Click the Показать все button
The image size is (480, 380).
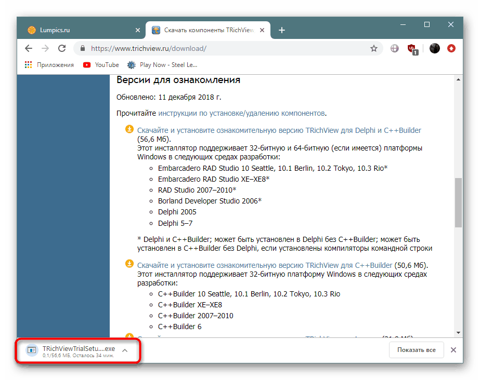pos(417,350)
